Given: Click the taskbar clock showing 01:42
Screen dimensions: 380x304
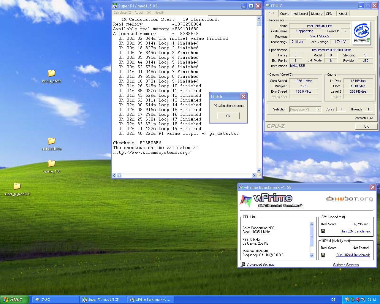Looking at the screenshot, I should coord(372,300).
